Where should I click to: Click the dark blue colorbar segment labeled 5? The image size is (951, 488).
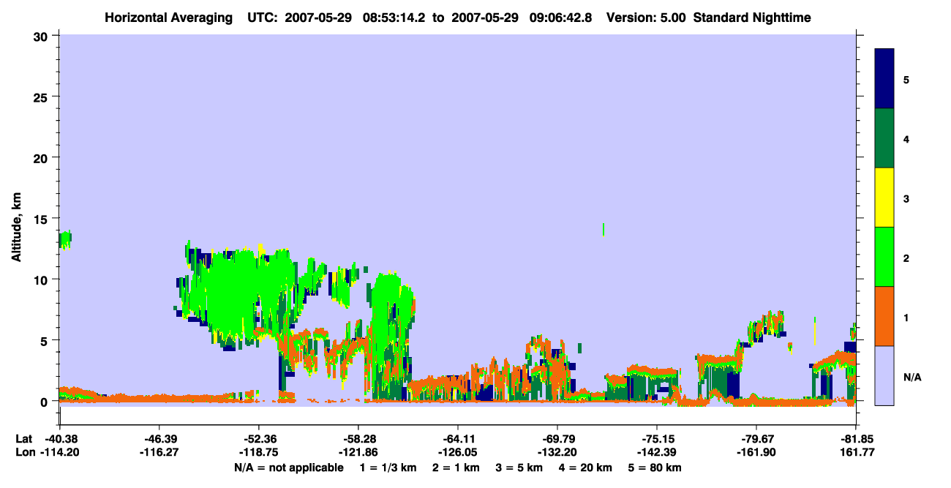tap(884, 79)
